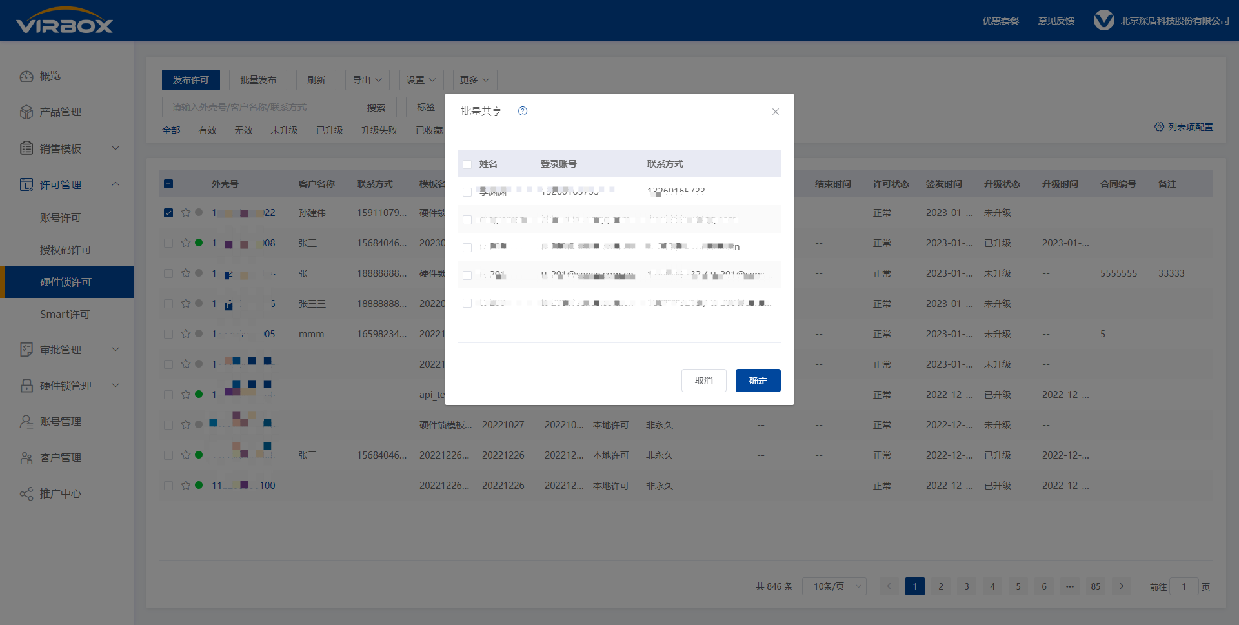The width and height of the screenshot is (1239, 625).
Task: Select the 全部 filter tab
Action: (x=171, y=130)
